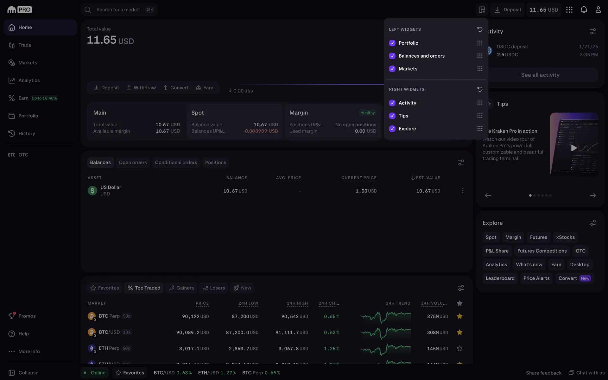608x380 pixels.
Task: Uncheck the Portfolio widget checkbox
Action: click(x=392, y=43)
